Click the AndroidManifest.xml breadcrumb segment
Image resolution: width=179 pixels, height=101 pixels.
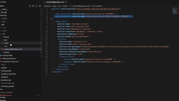[80, 6]
